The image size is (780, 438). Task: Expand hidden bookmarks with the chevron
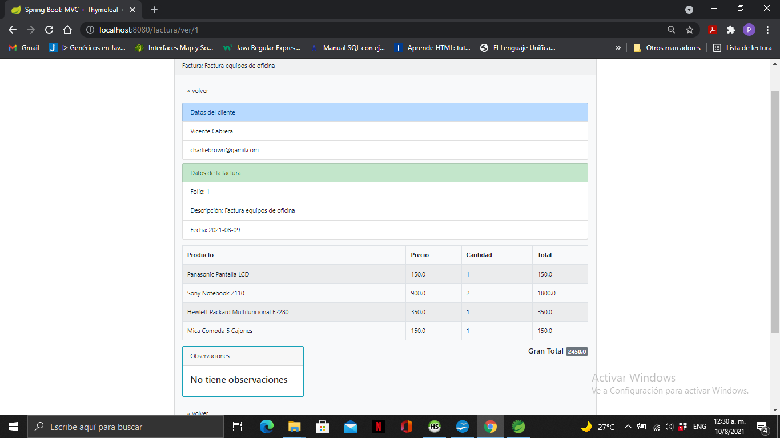tap(618, 48)
